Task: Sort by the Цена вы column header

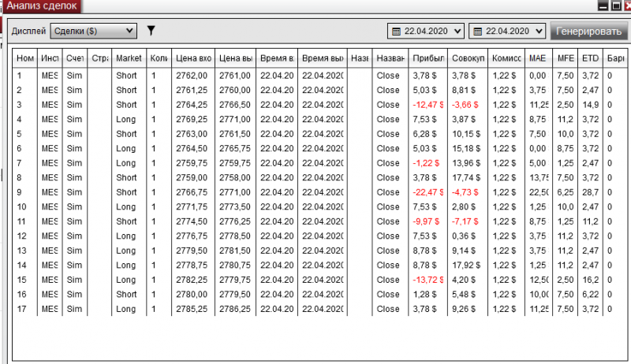Action: point(235,58)
